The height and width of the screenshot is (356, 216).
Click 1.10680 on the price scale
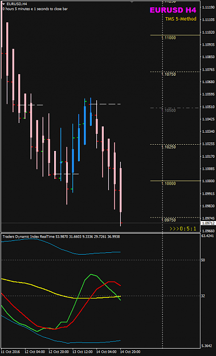pos(208,81)
